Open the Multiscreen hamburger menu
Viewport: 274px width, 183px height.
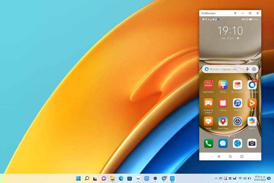235,13
